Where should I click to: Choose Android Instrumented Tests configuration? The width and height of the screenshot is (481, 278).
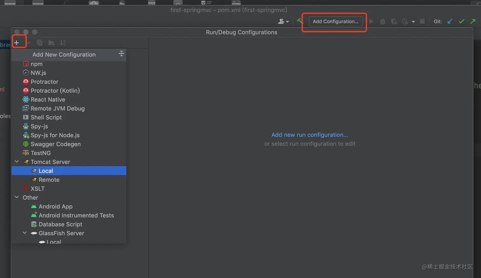click(x=69, y=215)
